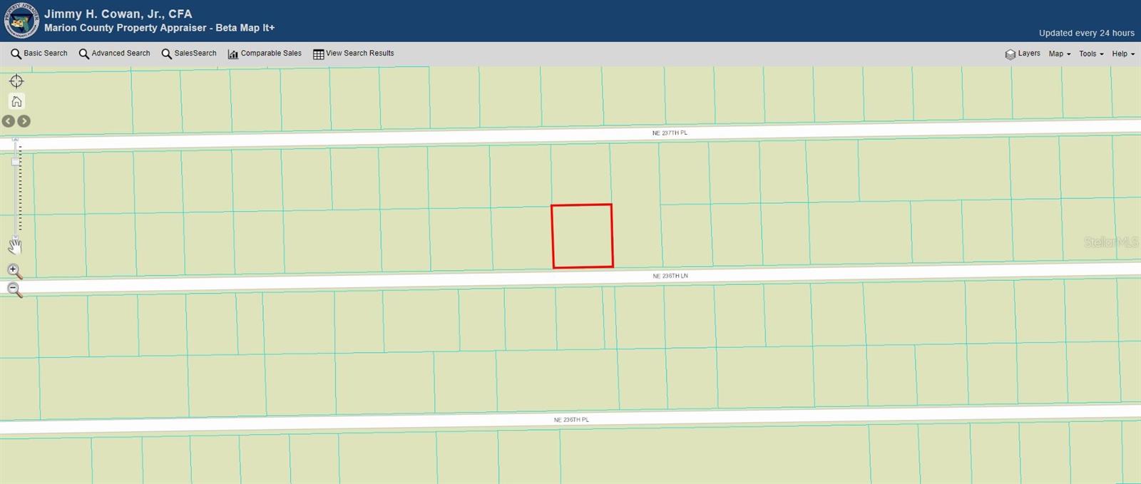Click the crosshair locate icon
The image size is (1141, 484).
tap(16, 81)
